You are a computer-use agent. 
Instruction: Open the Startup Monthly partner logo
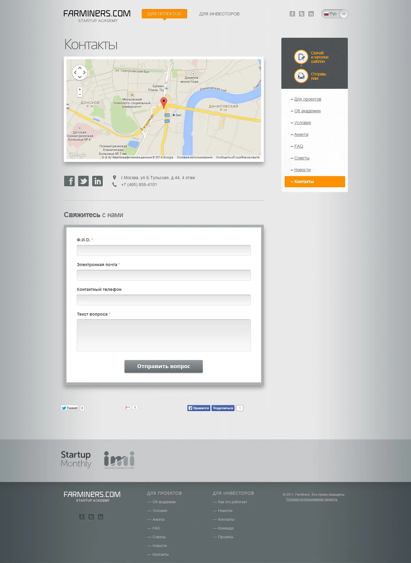(76, 459)
